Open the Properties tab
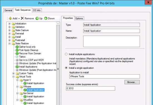Image resolution: width=153 pixels, height=105 pixels. tap(68, 18)
